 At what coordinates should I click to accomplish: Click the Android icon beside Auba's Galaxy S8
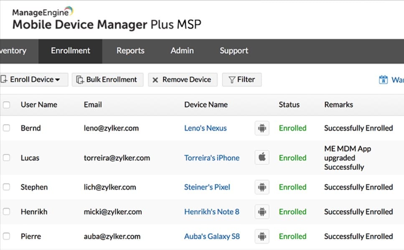(262, 236)
